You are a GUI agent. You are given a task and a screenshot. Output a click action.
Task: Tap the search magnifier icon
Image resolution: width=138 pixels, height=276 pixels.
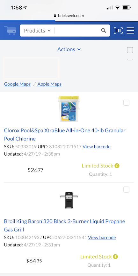pos(104,31)
